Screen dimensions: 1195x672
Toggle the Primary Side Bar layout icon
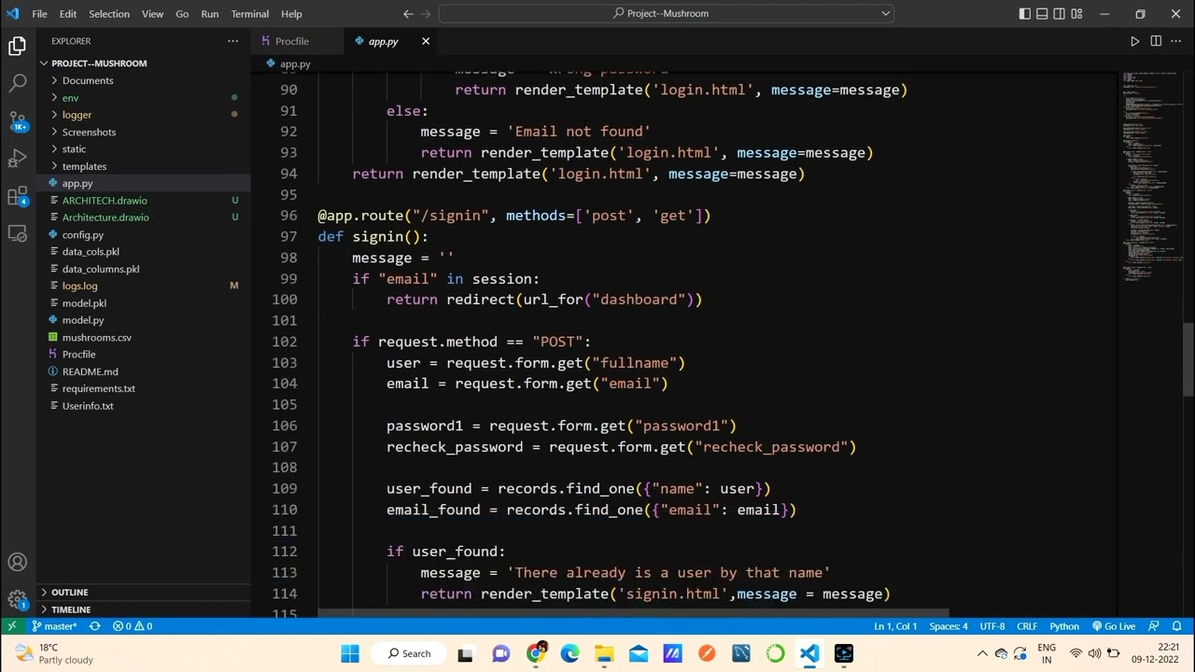click(1025, 14)
